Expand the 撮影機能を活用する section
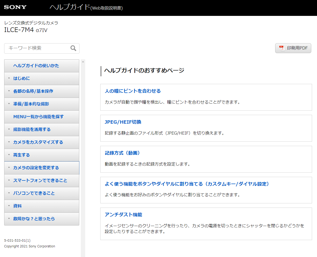 coord(32,129)
